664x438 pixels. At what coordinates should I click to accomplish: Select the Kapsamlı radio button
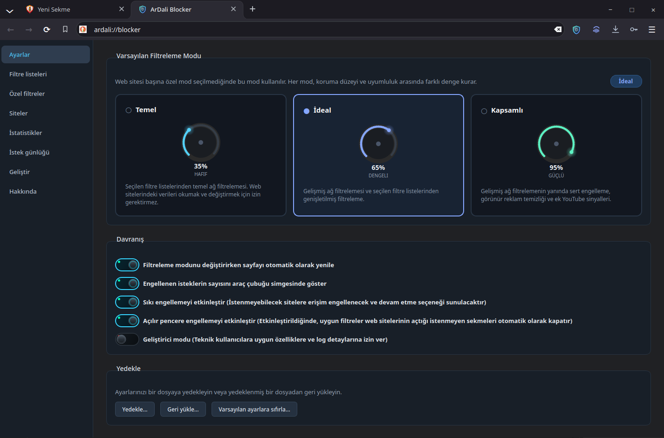(484, 111)
